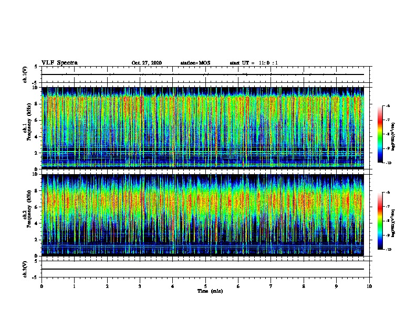This screenshot has width=416, height=321.
Task: Click the "-6" label on ch.1 color bar
Action: tap(388, 105)
